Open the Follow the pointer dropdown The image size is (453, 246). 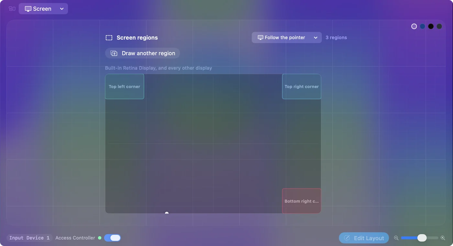(287, 38)
